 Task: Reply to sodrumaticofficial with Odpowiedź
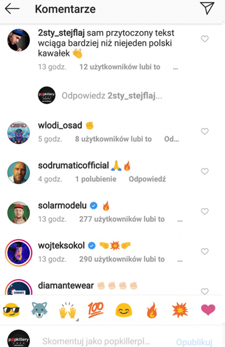147,179
